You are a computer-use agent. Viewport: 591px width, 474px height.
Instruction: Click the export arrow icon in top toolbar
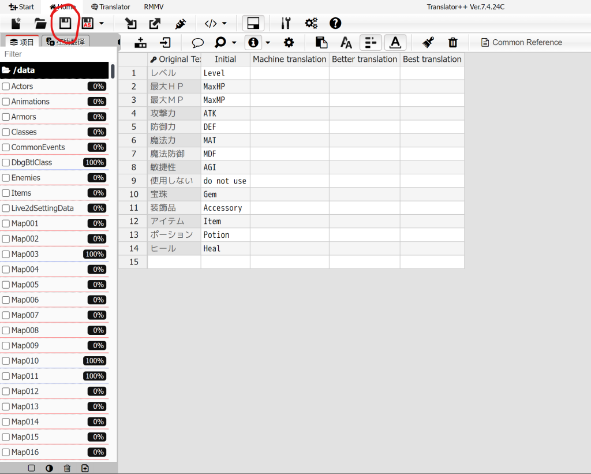[x=155, y=24]
